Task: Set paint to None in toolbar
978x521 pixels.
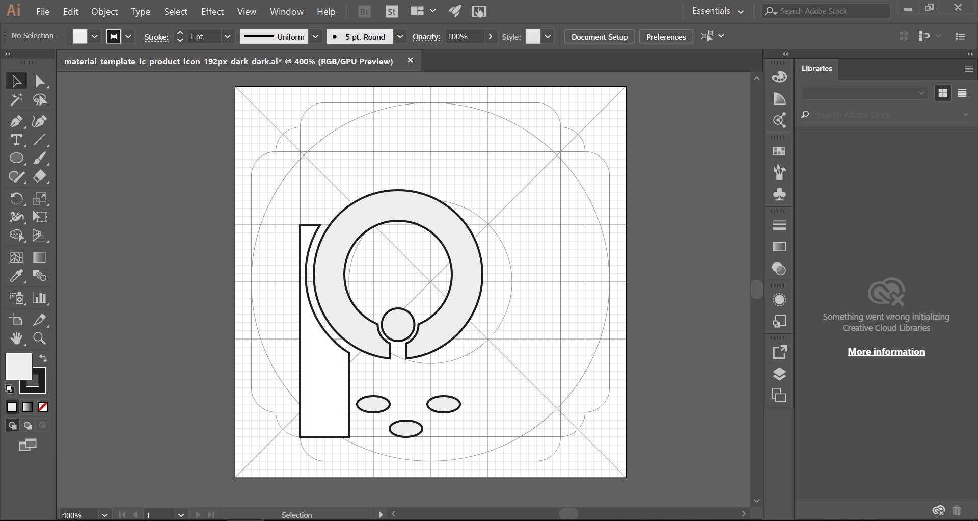Action: click(x=43, y=407)
